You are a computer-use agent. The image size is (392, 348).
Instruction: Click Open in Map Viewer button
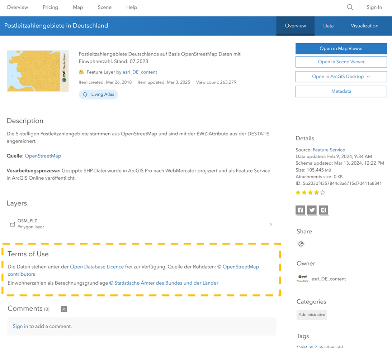coord(341,48)
